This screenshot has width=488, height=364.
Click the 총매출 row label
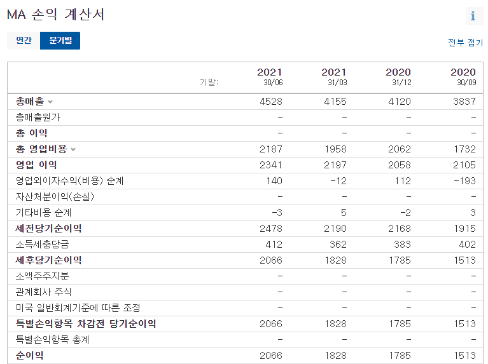30,102
